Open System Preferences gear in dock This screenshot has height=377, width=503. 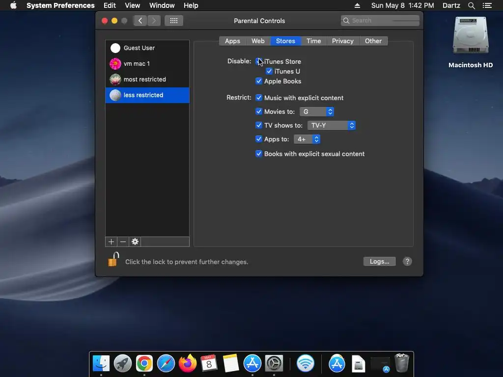point(274,363)
